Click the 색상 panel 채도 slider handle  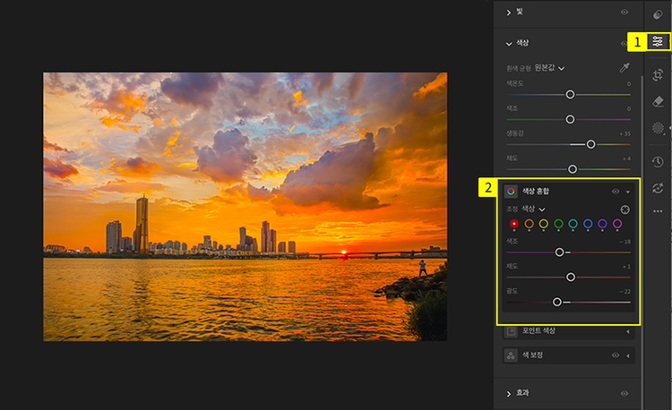[x=573, y=169]
